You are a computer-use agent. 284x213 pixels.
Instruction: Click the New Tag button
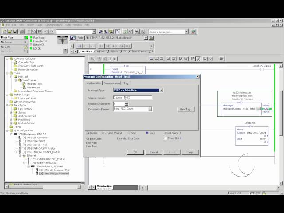[186, 110]
